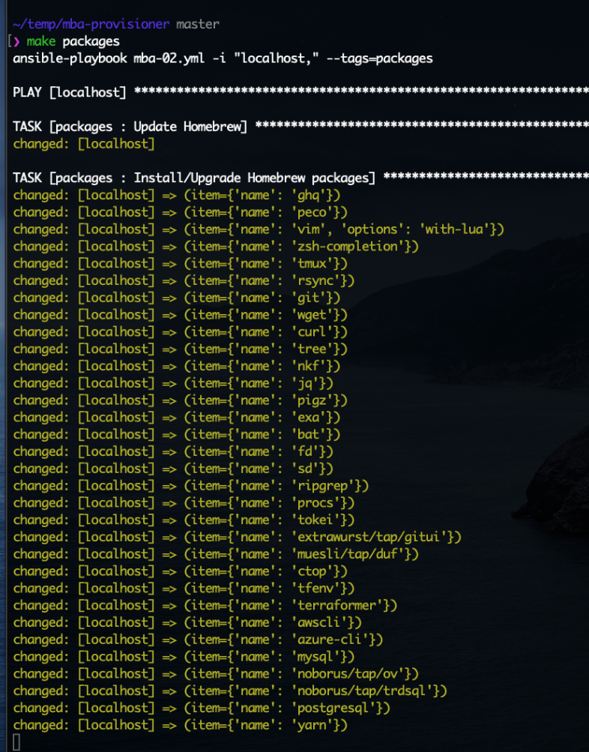Click the Update Homebrew task header
Image resolution: width=589 pixels, height=752 pixels.
tap(301, 127)
